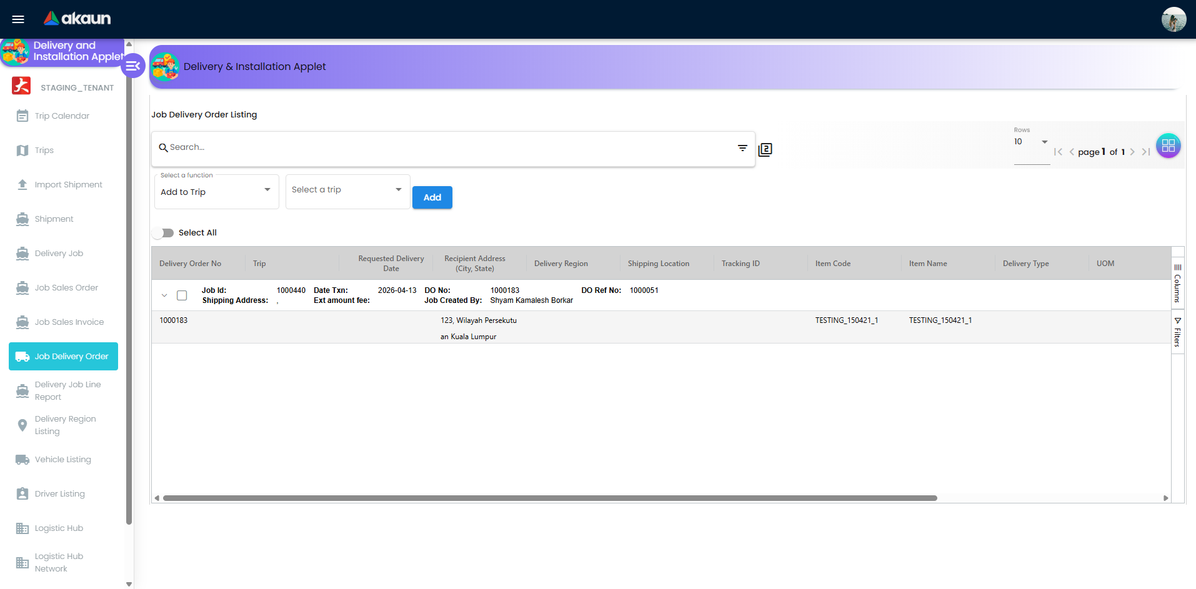Viewport: 1196px width, 589px height.
Task: Open the hamburger menu in the top bar
Action: [17, 19]
